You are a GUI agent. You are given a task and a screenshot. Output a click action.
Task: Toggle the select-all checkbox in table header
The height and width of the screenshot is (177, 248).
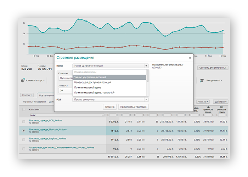tap(24, 109)
